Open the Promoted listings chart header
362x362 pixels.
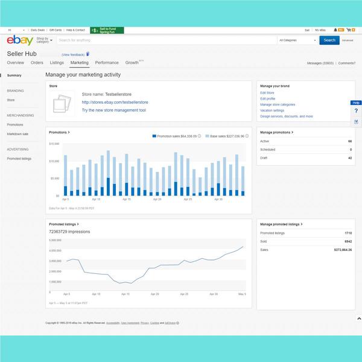[64, 224]
